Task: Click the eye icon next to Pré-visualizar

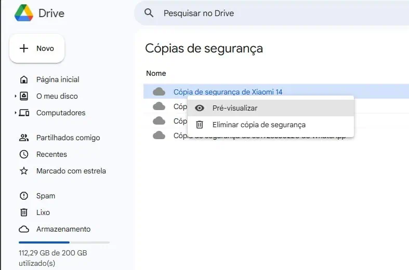Action: click(200, 108)
